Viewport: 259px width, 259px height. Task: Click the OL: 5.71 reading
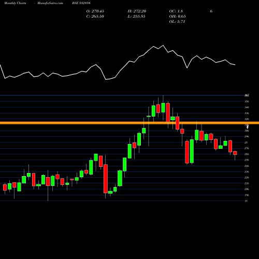coord(177,22)
